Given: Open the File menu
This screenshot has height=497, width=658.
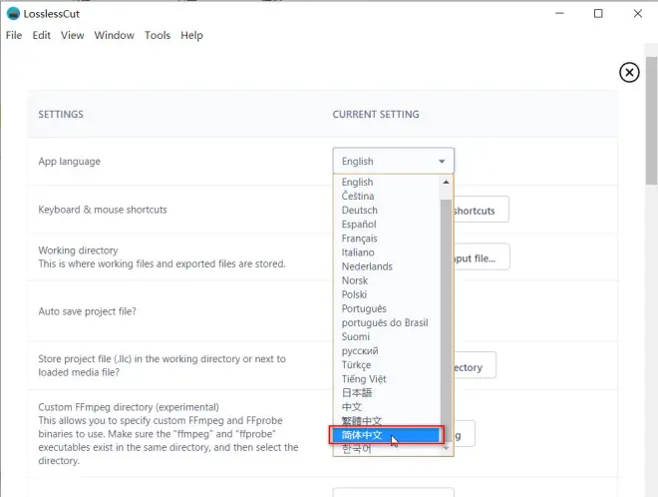Looking at the screenshot, I should point(14,35).
